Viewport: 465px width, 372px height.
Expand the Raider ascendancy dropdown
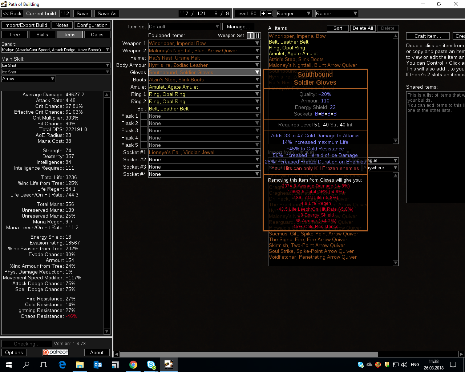tap(337, 13)
